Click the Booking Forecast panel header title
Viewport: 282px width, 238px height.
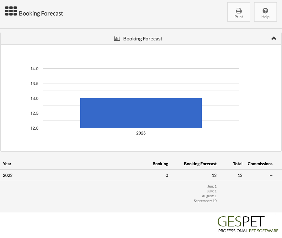[x=143, y=39]
